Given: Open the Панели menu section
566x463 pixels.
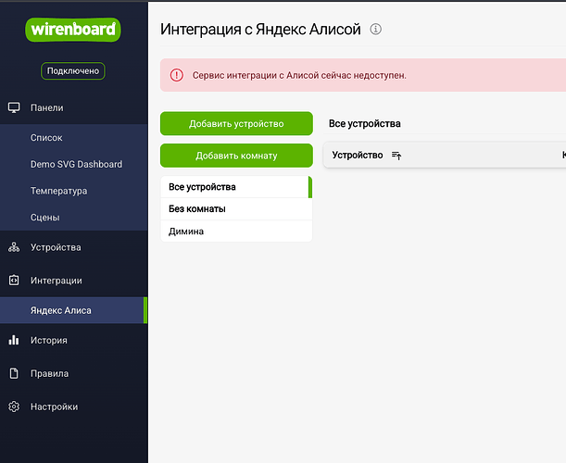Looking at the screenshot, I should pos(73,107).
